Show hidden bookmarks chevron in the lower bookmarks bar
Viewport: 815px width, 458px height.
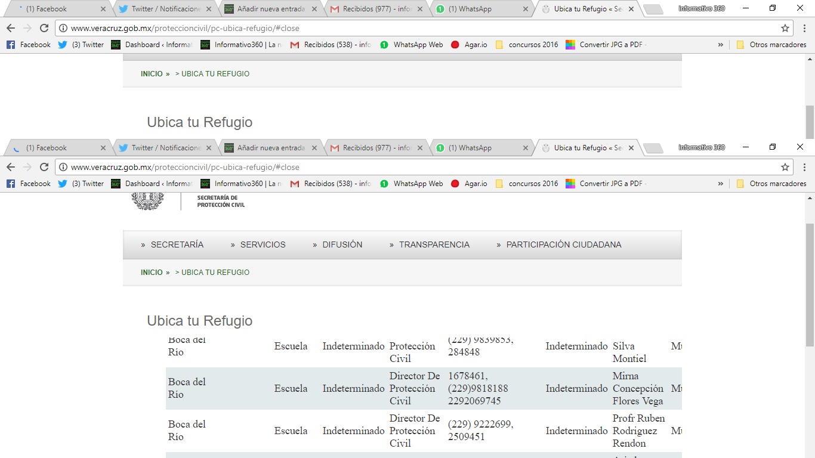[x=720, y=184]
